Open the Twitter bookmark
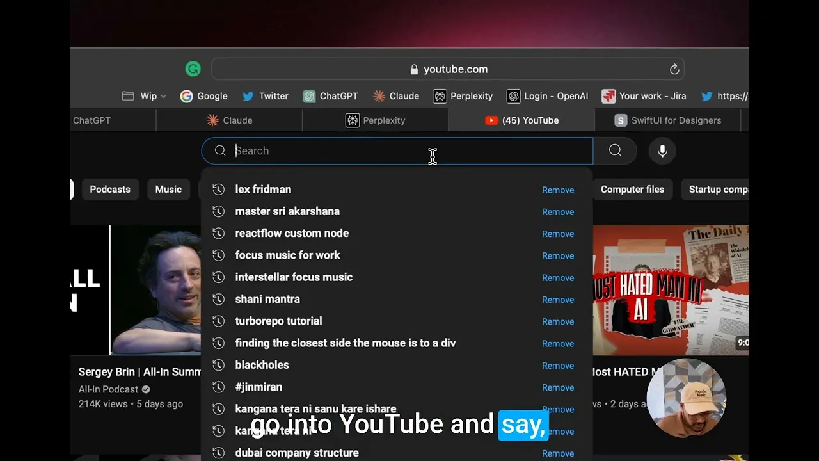Screen dimensions: 819x461 coord(266,96)
